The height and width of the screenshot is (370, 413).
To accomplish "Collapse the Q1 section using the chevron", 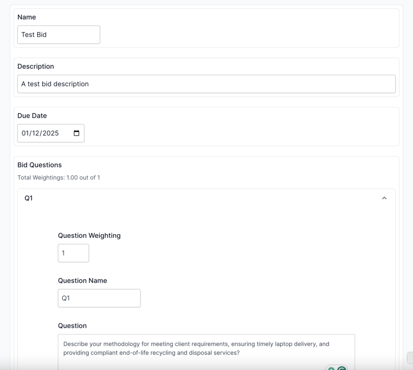I will tap(384, 198).
